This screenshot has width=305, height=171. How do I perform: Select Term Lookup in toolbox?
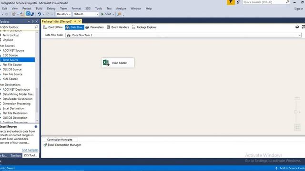coord(11,35)
